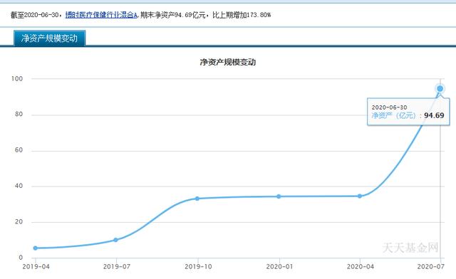Click the 40 y-axis label
This screenshot has width=456, height=279.
click(19, 186)
